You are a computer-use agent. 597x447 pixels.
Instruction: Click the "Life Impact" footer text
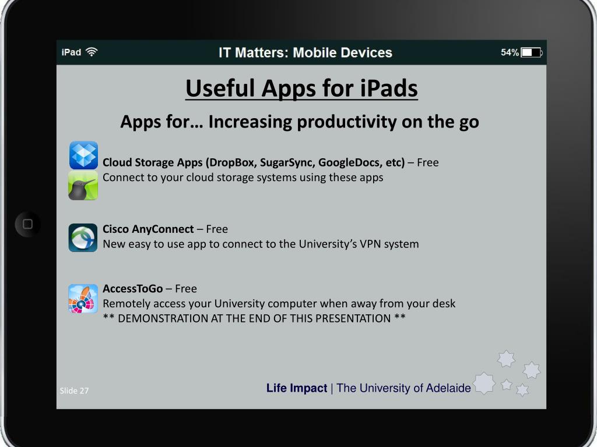[297, 388]
